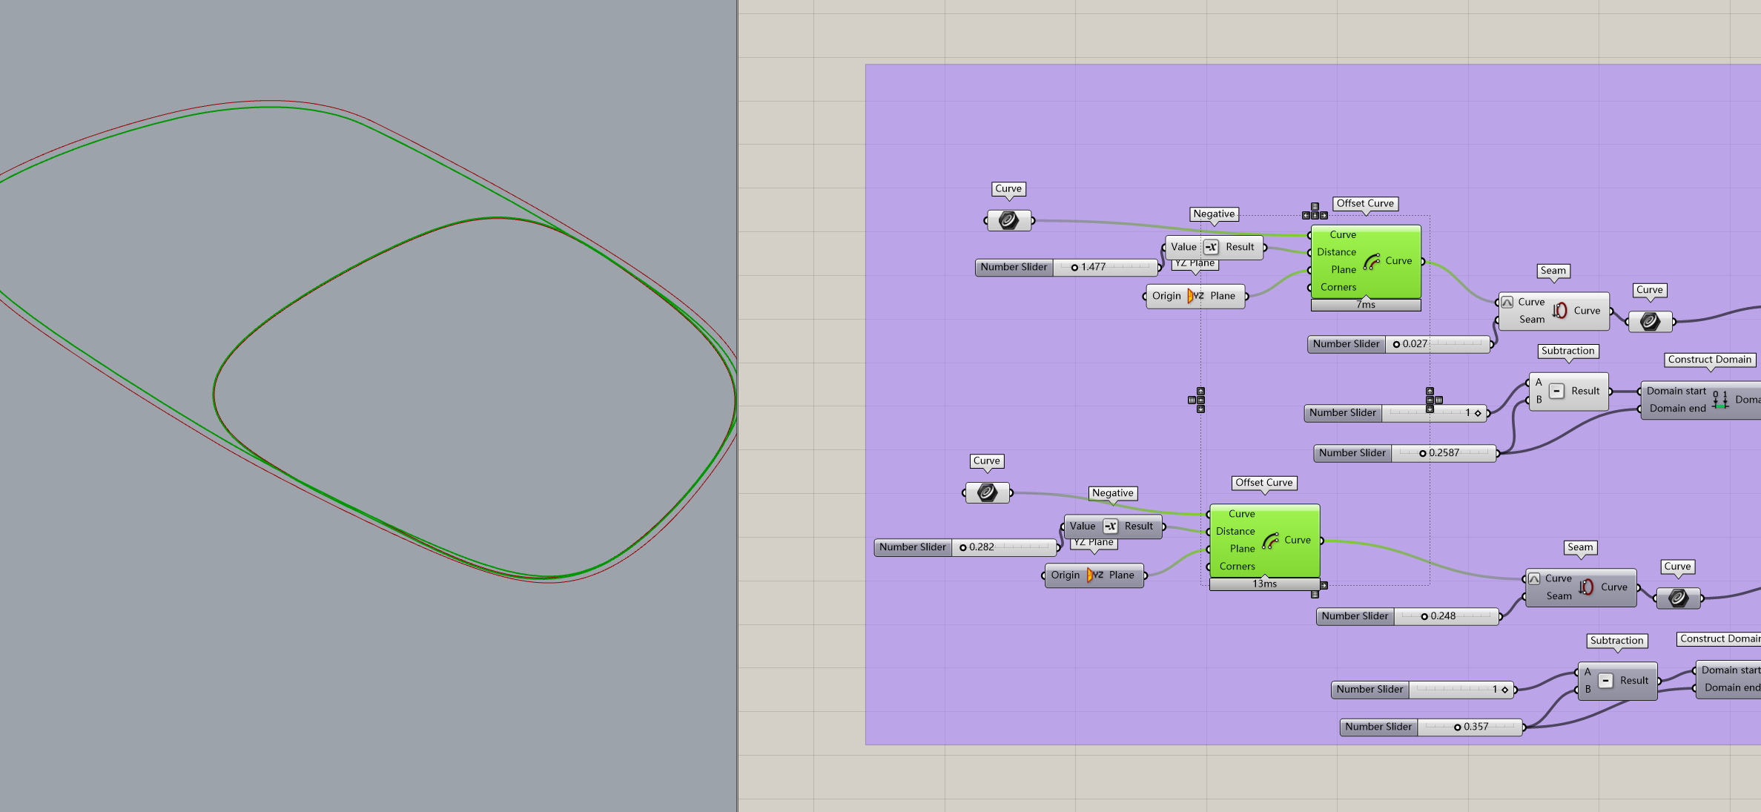This screenshot has width=1761, height=812.
Task: Click the Offset Curve icon on the 7ms component
Action: coord(1371,261)
